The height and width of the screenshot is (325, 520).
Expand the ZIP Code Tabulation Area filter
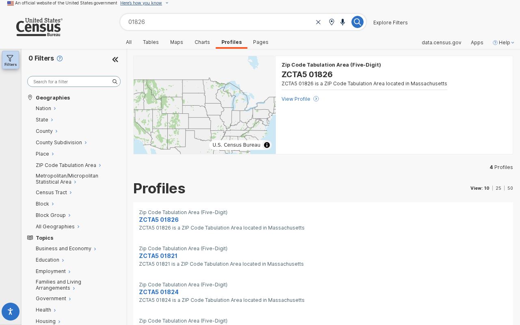point(68,165)
